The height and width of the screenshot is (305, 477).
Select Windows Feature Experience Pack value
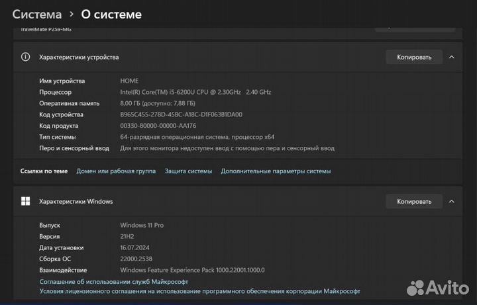[x=192, y=270]
